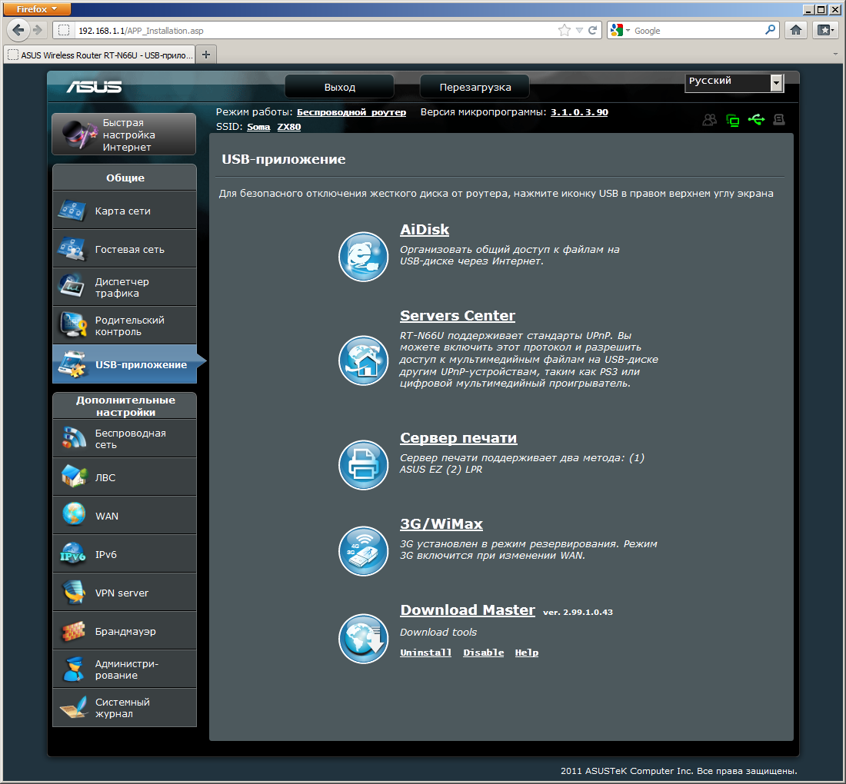
Task: Click the printer status icon in header
Action: 779,120
